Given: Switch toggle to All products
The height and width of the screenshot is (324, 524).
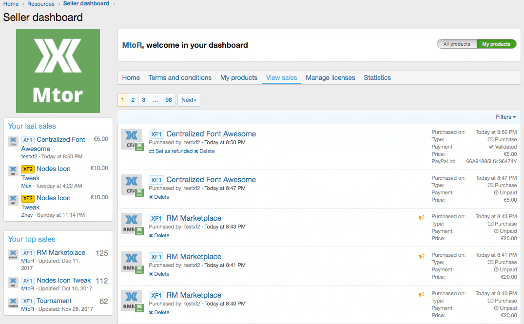Looking at the screenshot, I should [x=456, y=44].
